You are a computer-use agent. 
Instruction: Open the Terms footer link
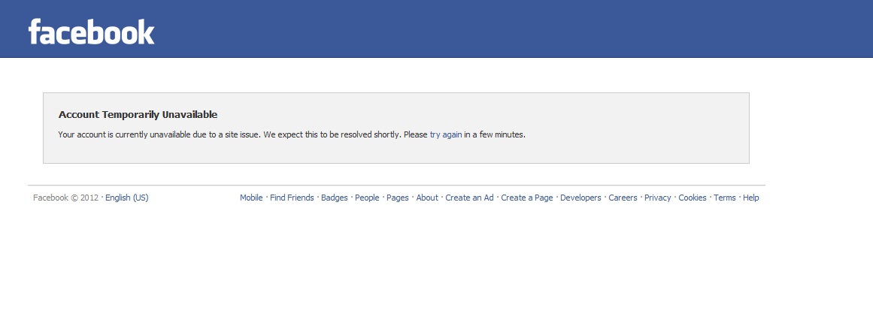click(725, 198)
